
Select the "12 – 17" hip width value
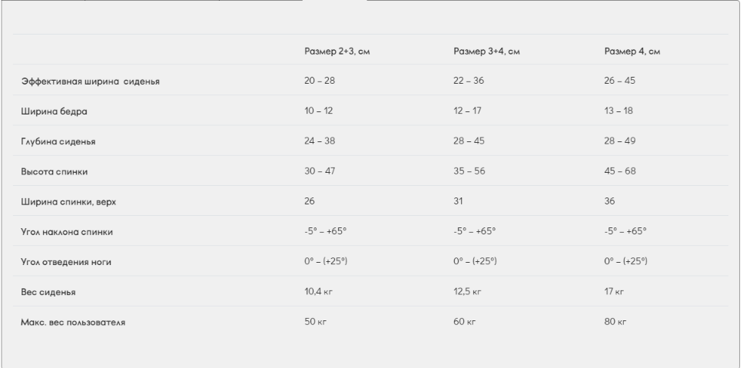pyautogui.click(x=467, y=111)
